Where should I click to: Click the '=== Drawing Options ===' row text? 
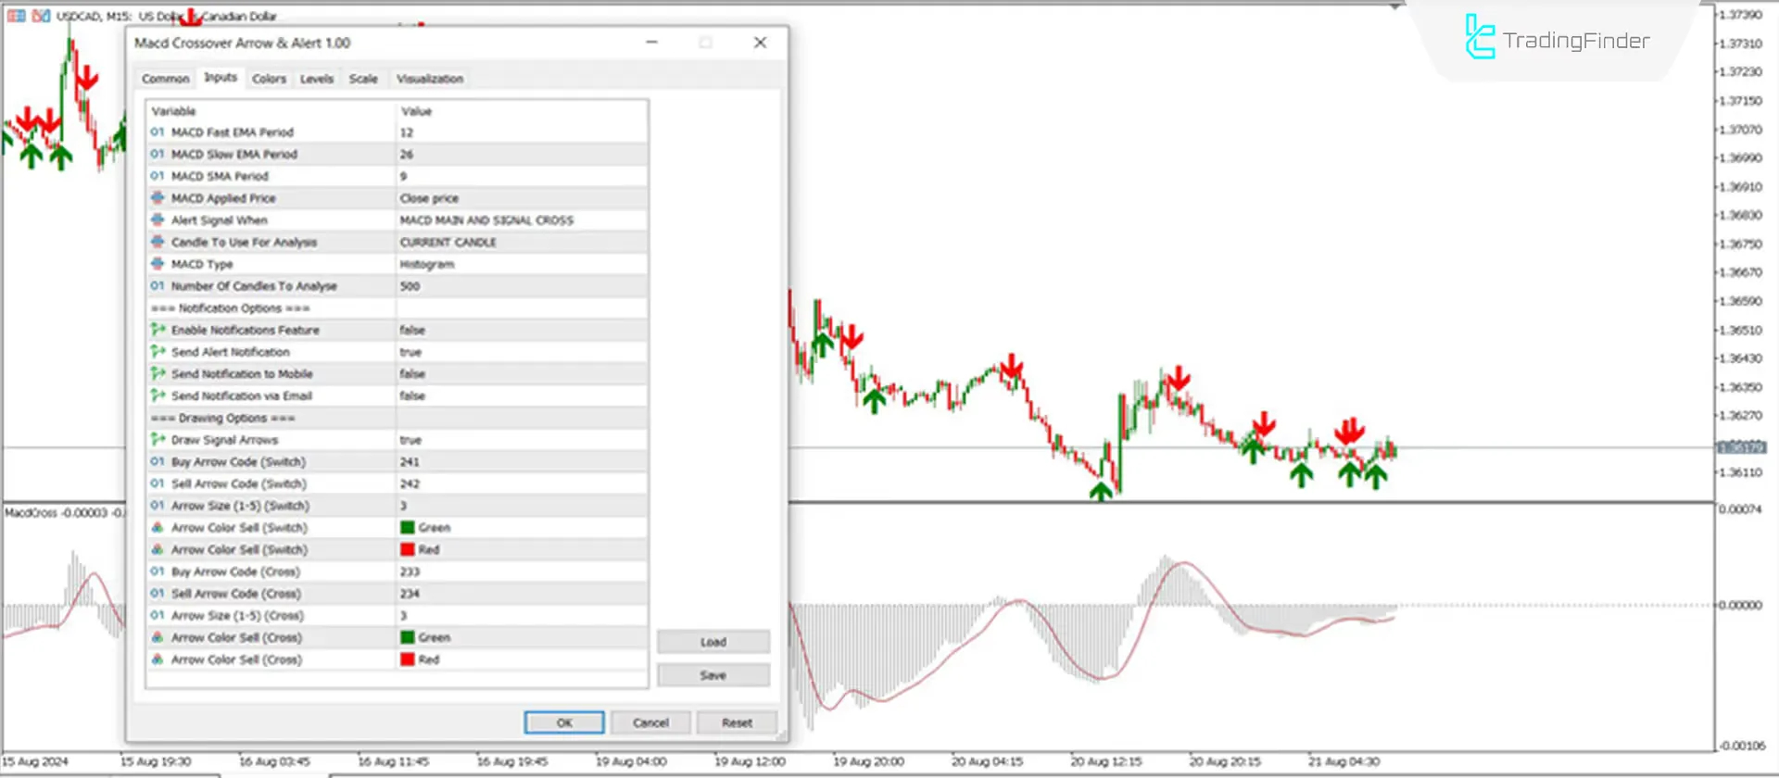[x=223, y=419]
